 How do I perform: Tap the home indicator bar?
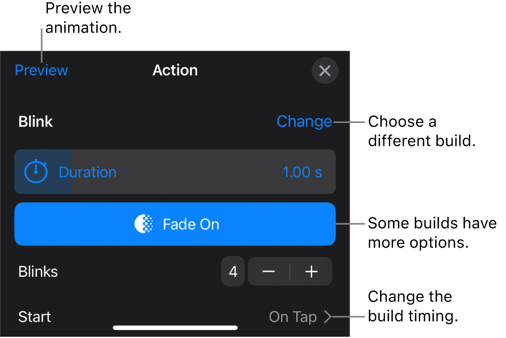tap(175, 327)
